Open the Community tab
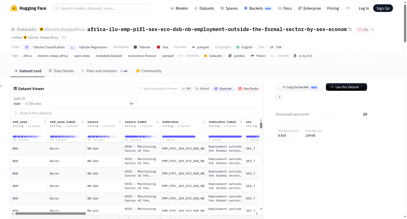The image size is (407, 219). point(149,71)
